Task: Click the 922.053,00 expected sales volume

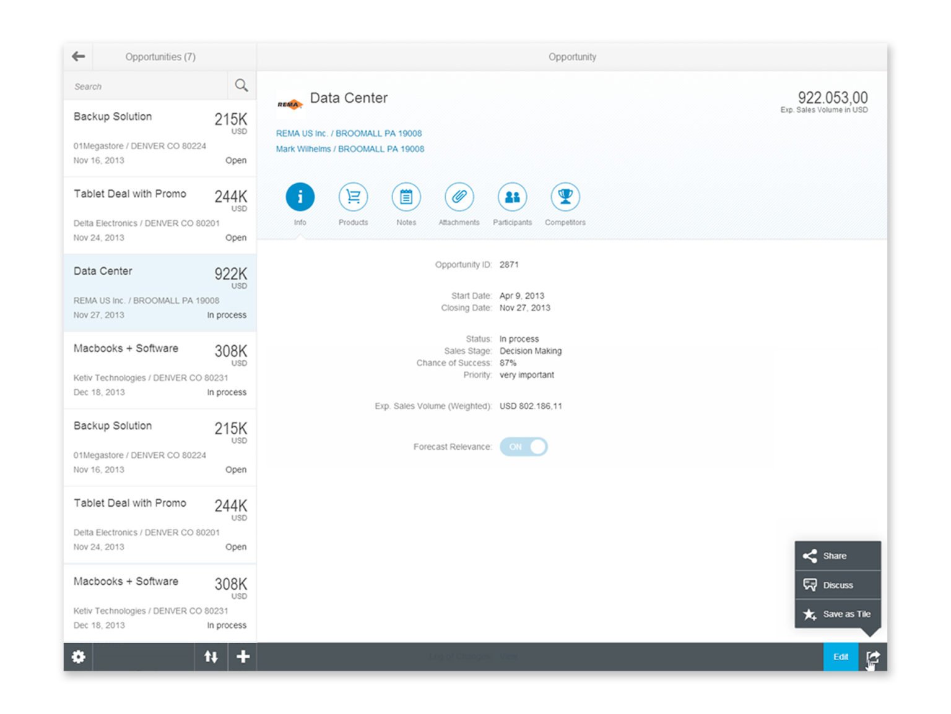Action: coord(833,98)
